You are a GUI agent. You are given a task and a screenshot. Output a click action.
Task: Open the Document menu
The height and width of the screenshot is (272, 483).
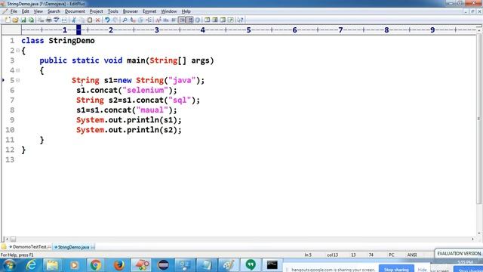coord(75,11)
